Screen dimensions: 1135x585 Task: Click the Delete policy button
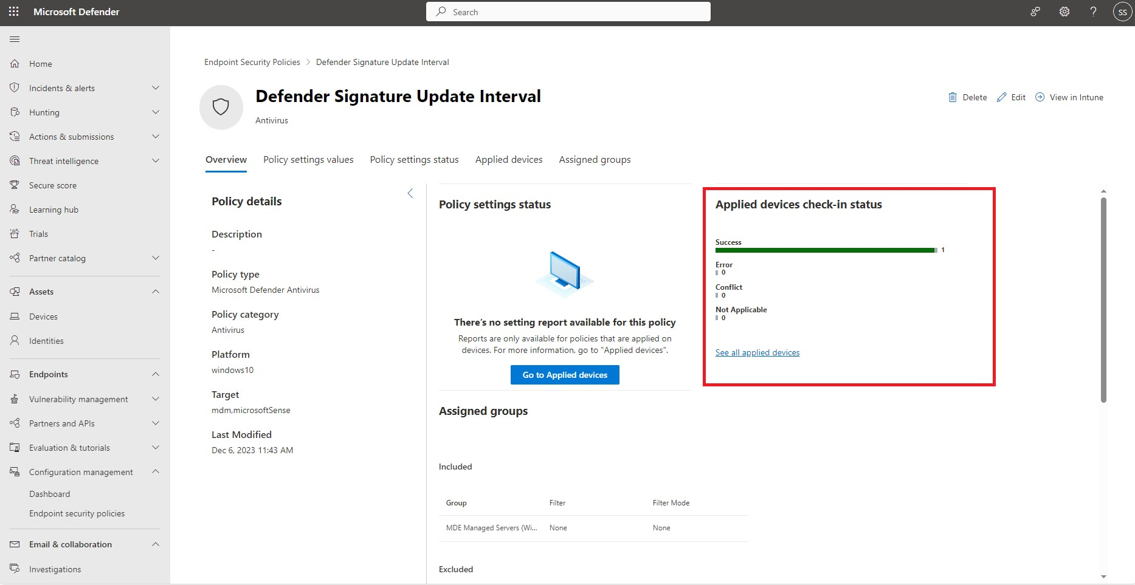968,97
